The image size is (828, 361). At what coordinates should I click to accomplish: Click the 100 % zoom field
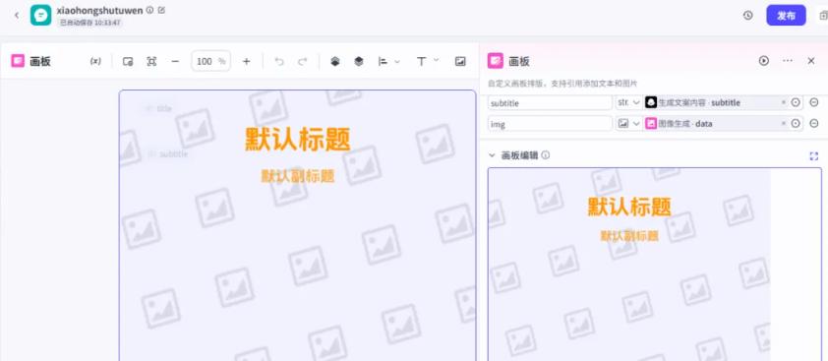coord(210,61)
